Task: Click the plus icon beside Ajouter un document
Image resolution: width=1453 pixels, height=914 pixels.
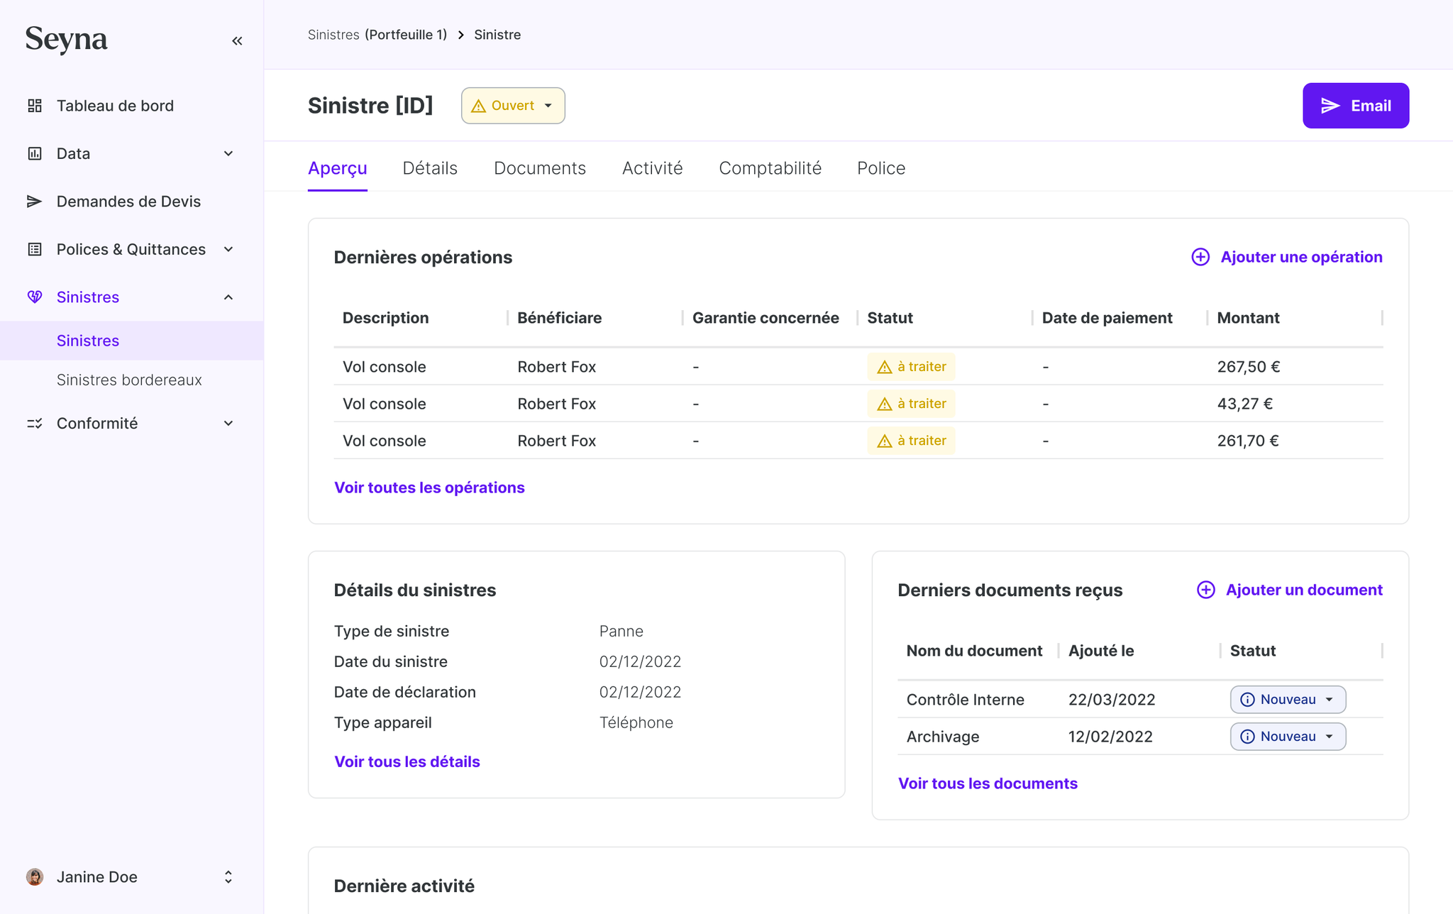Action: (x=1206, y=590)
